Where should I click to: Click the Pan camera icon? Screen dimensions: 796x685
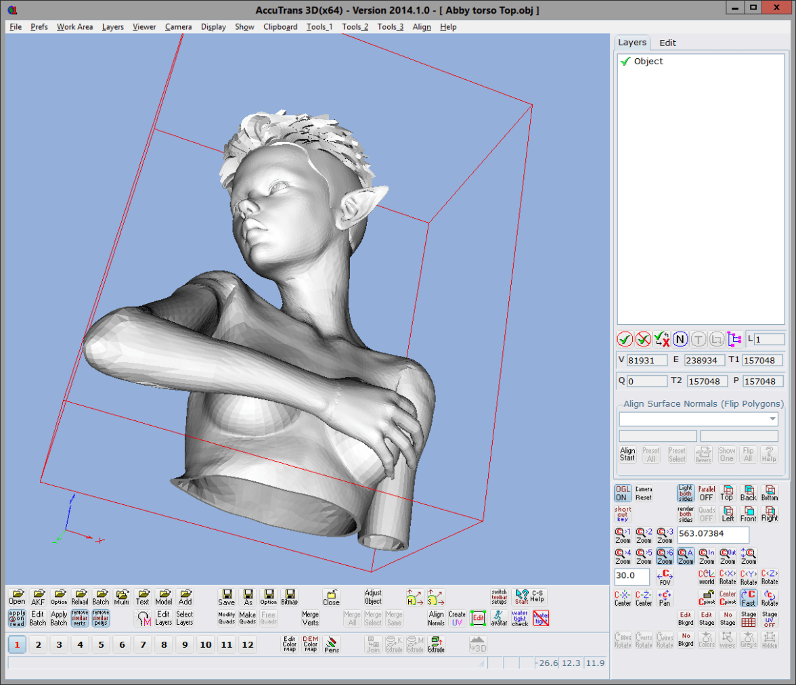coord(664,598)
